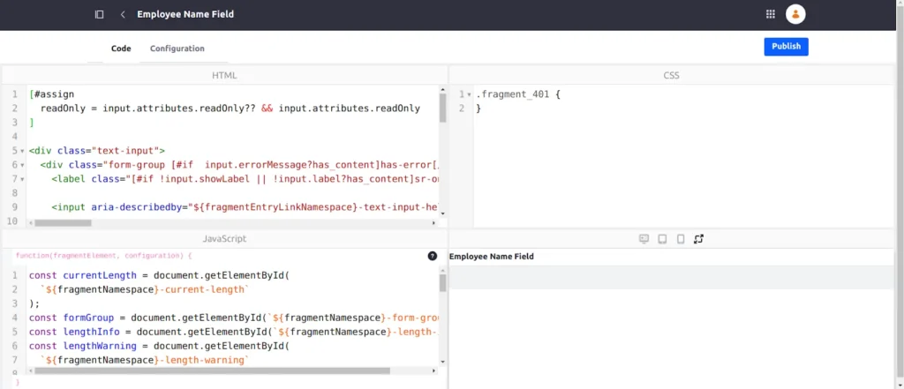The height and width of the screenshot is (389, 904).
Task: Go back using the left chevron arrow
Action: (x=123, y=14)
